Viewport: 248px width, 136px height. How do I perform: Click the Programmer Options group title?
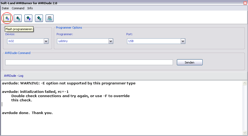coord(69,28)
